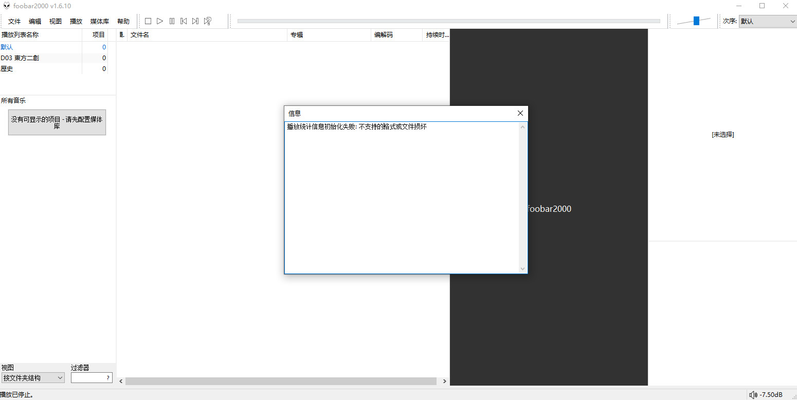Click the 过滤器 filter input field
Image resolution: width=797 pixels, height=400 pixels.
click(x=88, y=378)
